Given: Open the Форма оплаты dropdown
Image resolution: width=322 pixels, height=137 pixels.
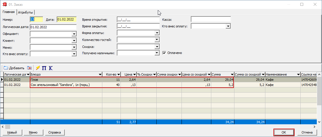Looking at the screenshot, I should tap(157, 33).
